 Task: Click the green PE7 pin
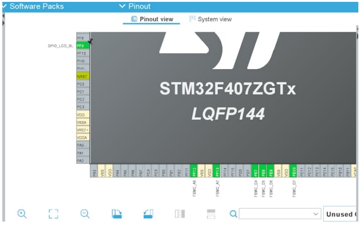(255, 171)
